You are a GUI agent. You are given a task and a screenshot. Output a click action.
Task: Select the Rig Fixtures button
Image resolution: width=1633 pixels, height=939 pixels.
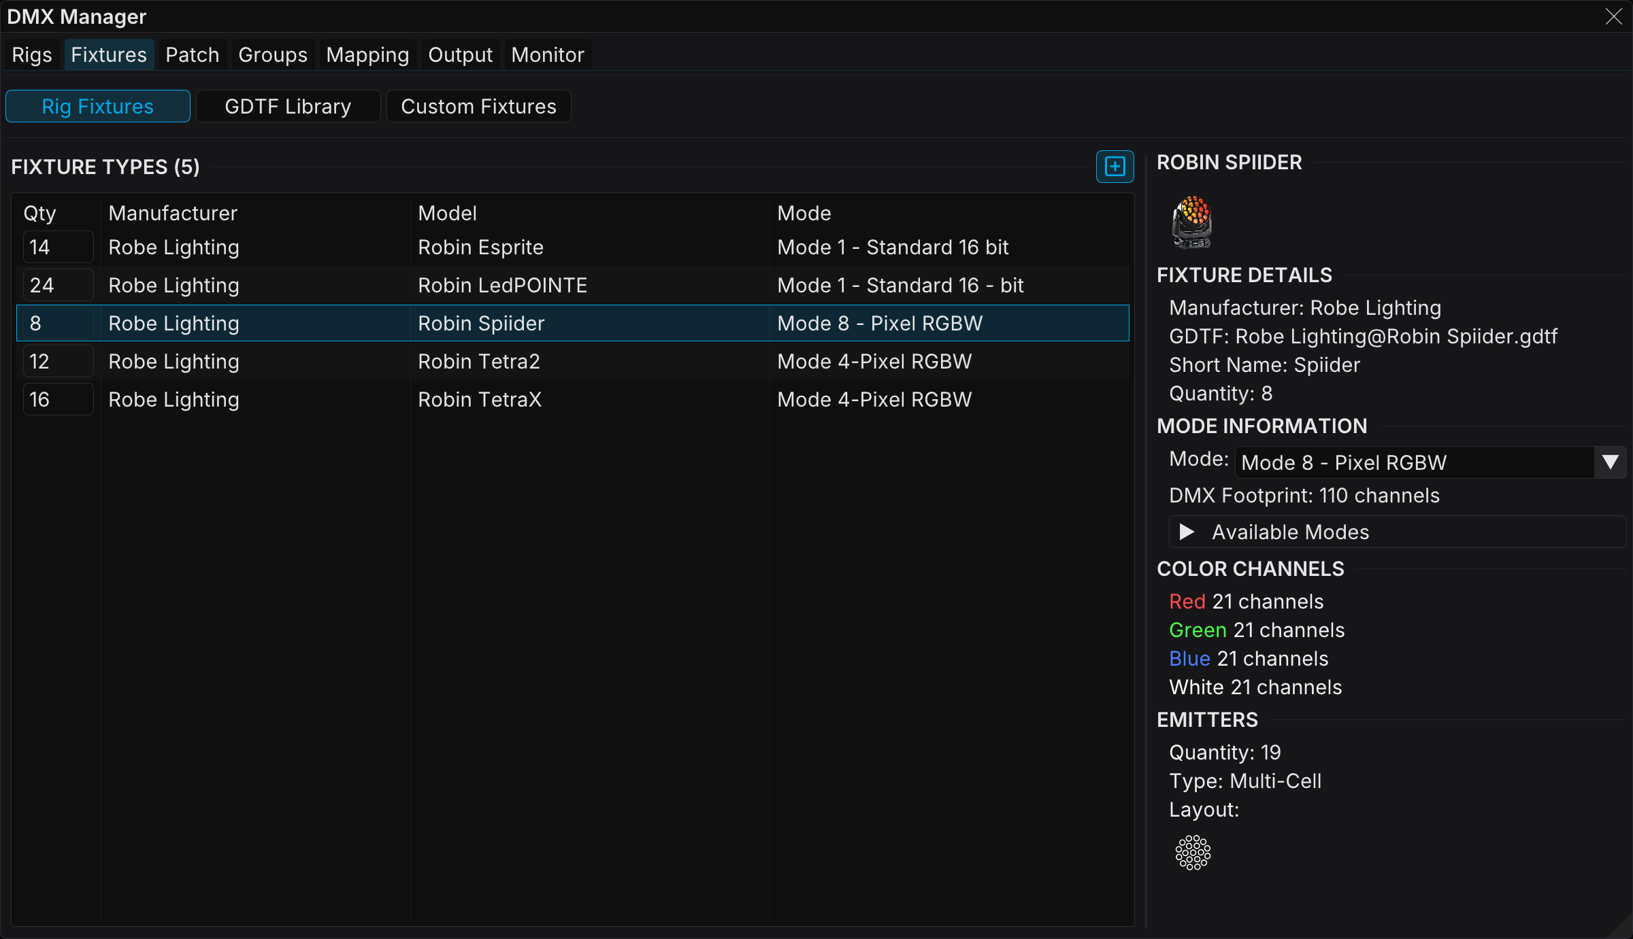tap(98, 106)
